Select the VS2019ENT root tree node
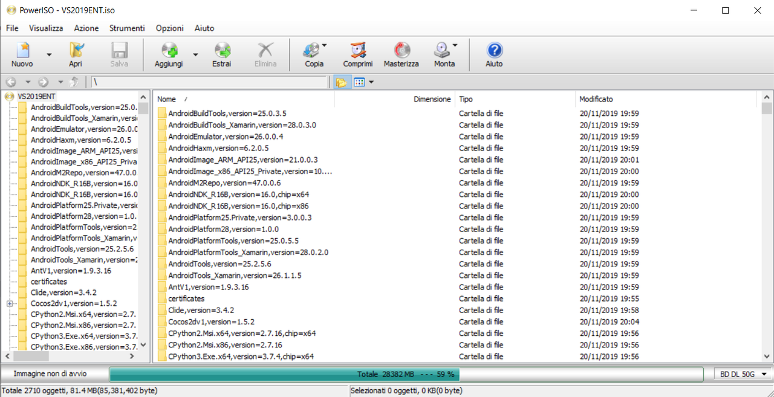 (37, 96)
